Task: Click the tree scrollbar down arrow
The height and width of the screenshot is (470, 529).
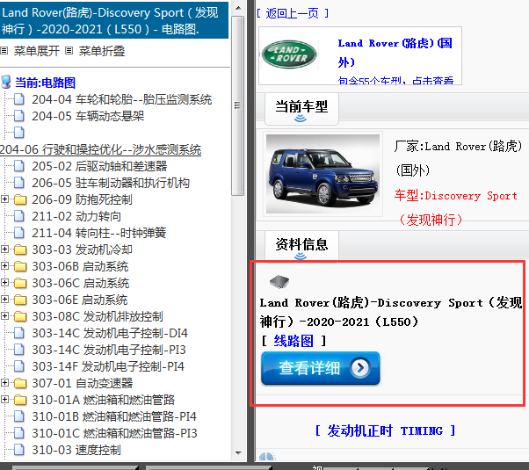Action: click(x=238, y=452)
